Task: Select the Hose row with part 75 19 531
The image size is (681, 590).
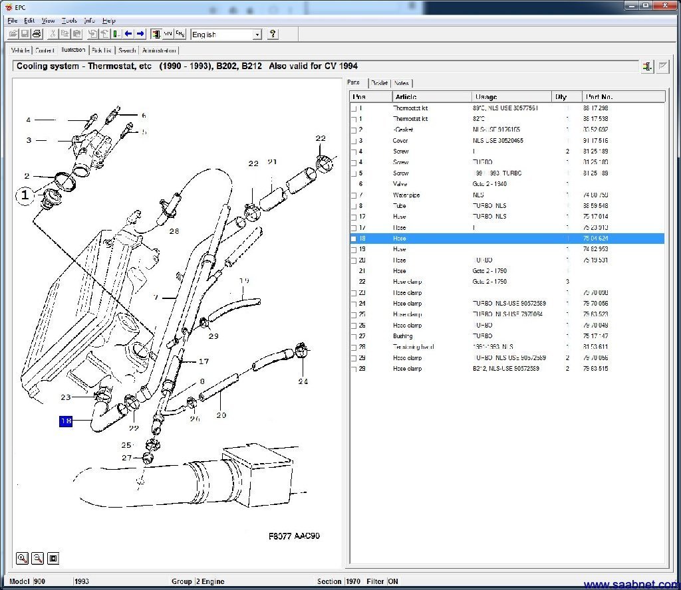Action: point(507,260)
